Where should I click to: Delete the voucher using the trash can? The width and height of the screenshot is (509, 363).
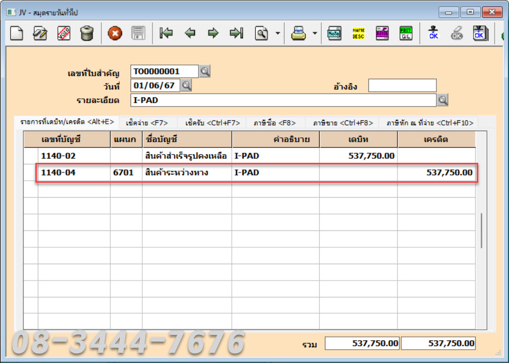point(87,33)
